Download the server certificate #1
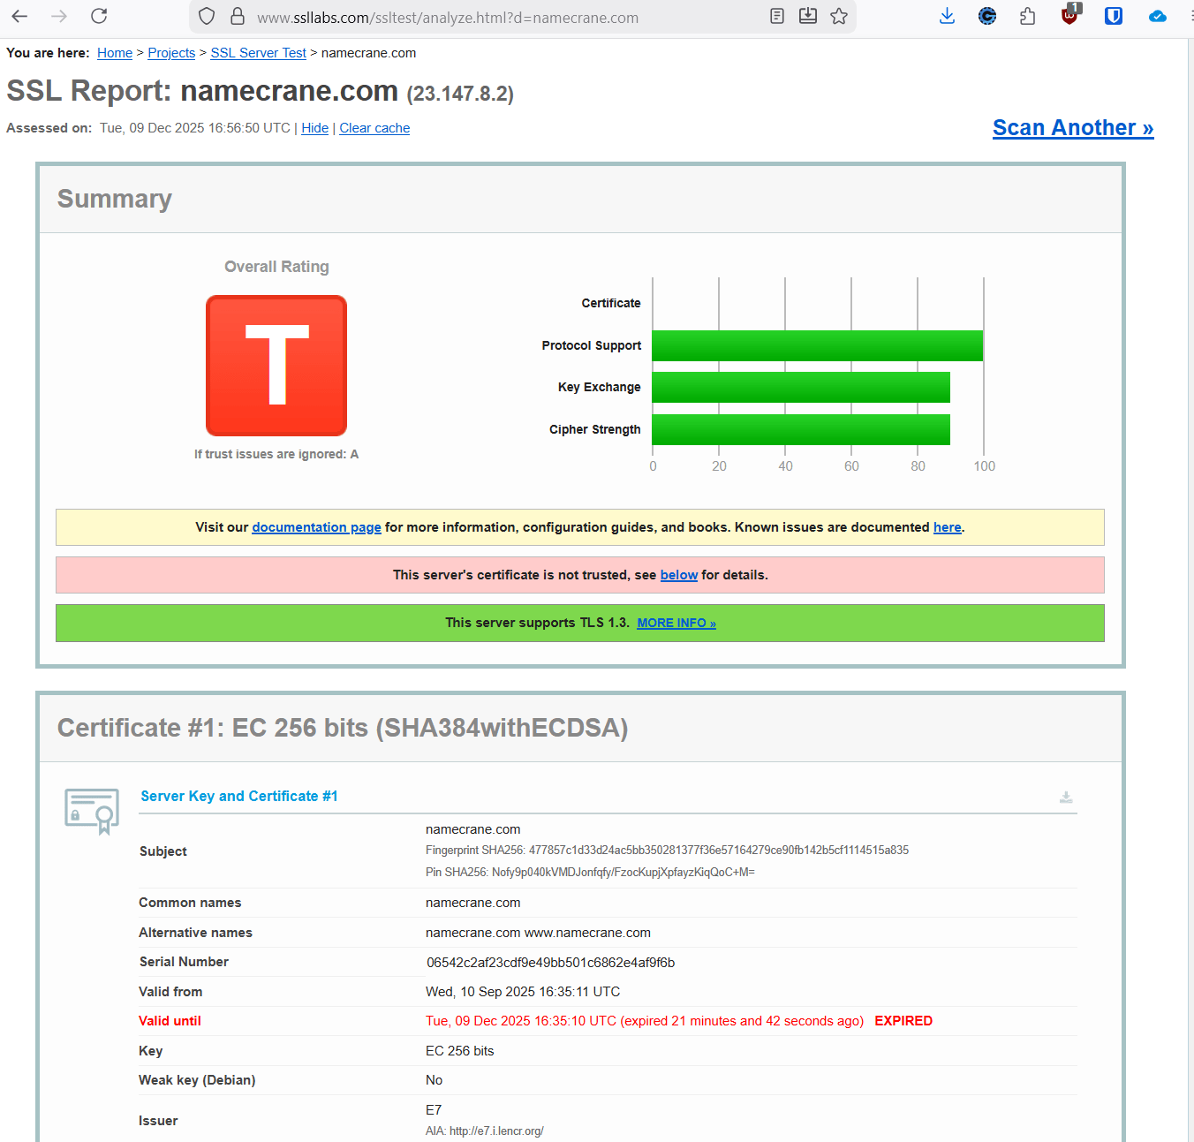Viewport: 1194px width, 1142px height. tap(1066, 797)
